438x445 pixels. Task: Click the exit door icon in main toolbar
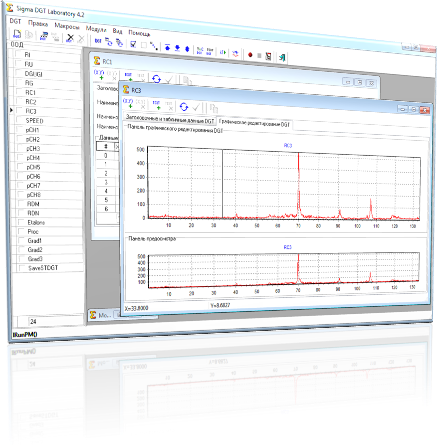tap(282, 57)
